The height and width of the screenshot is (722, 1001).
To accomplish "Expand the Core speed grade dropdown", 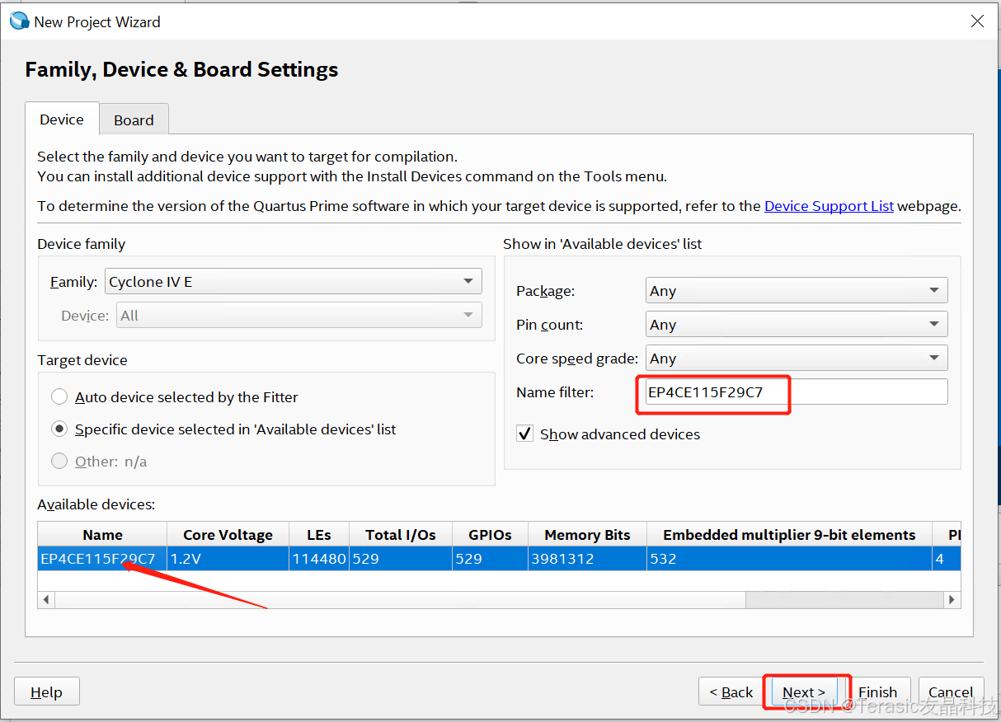I will (x=797, y=358).
